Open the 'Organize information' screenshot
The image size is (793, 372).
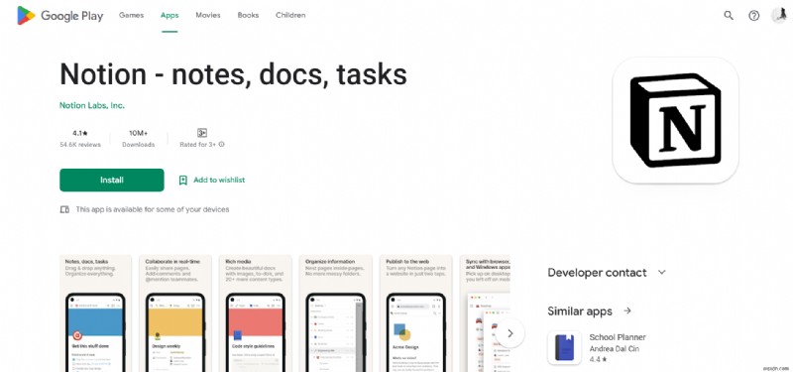[x=335, y=313]
